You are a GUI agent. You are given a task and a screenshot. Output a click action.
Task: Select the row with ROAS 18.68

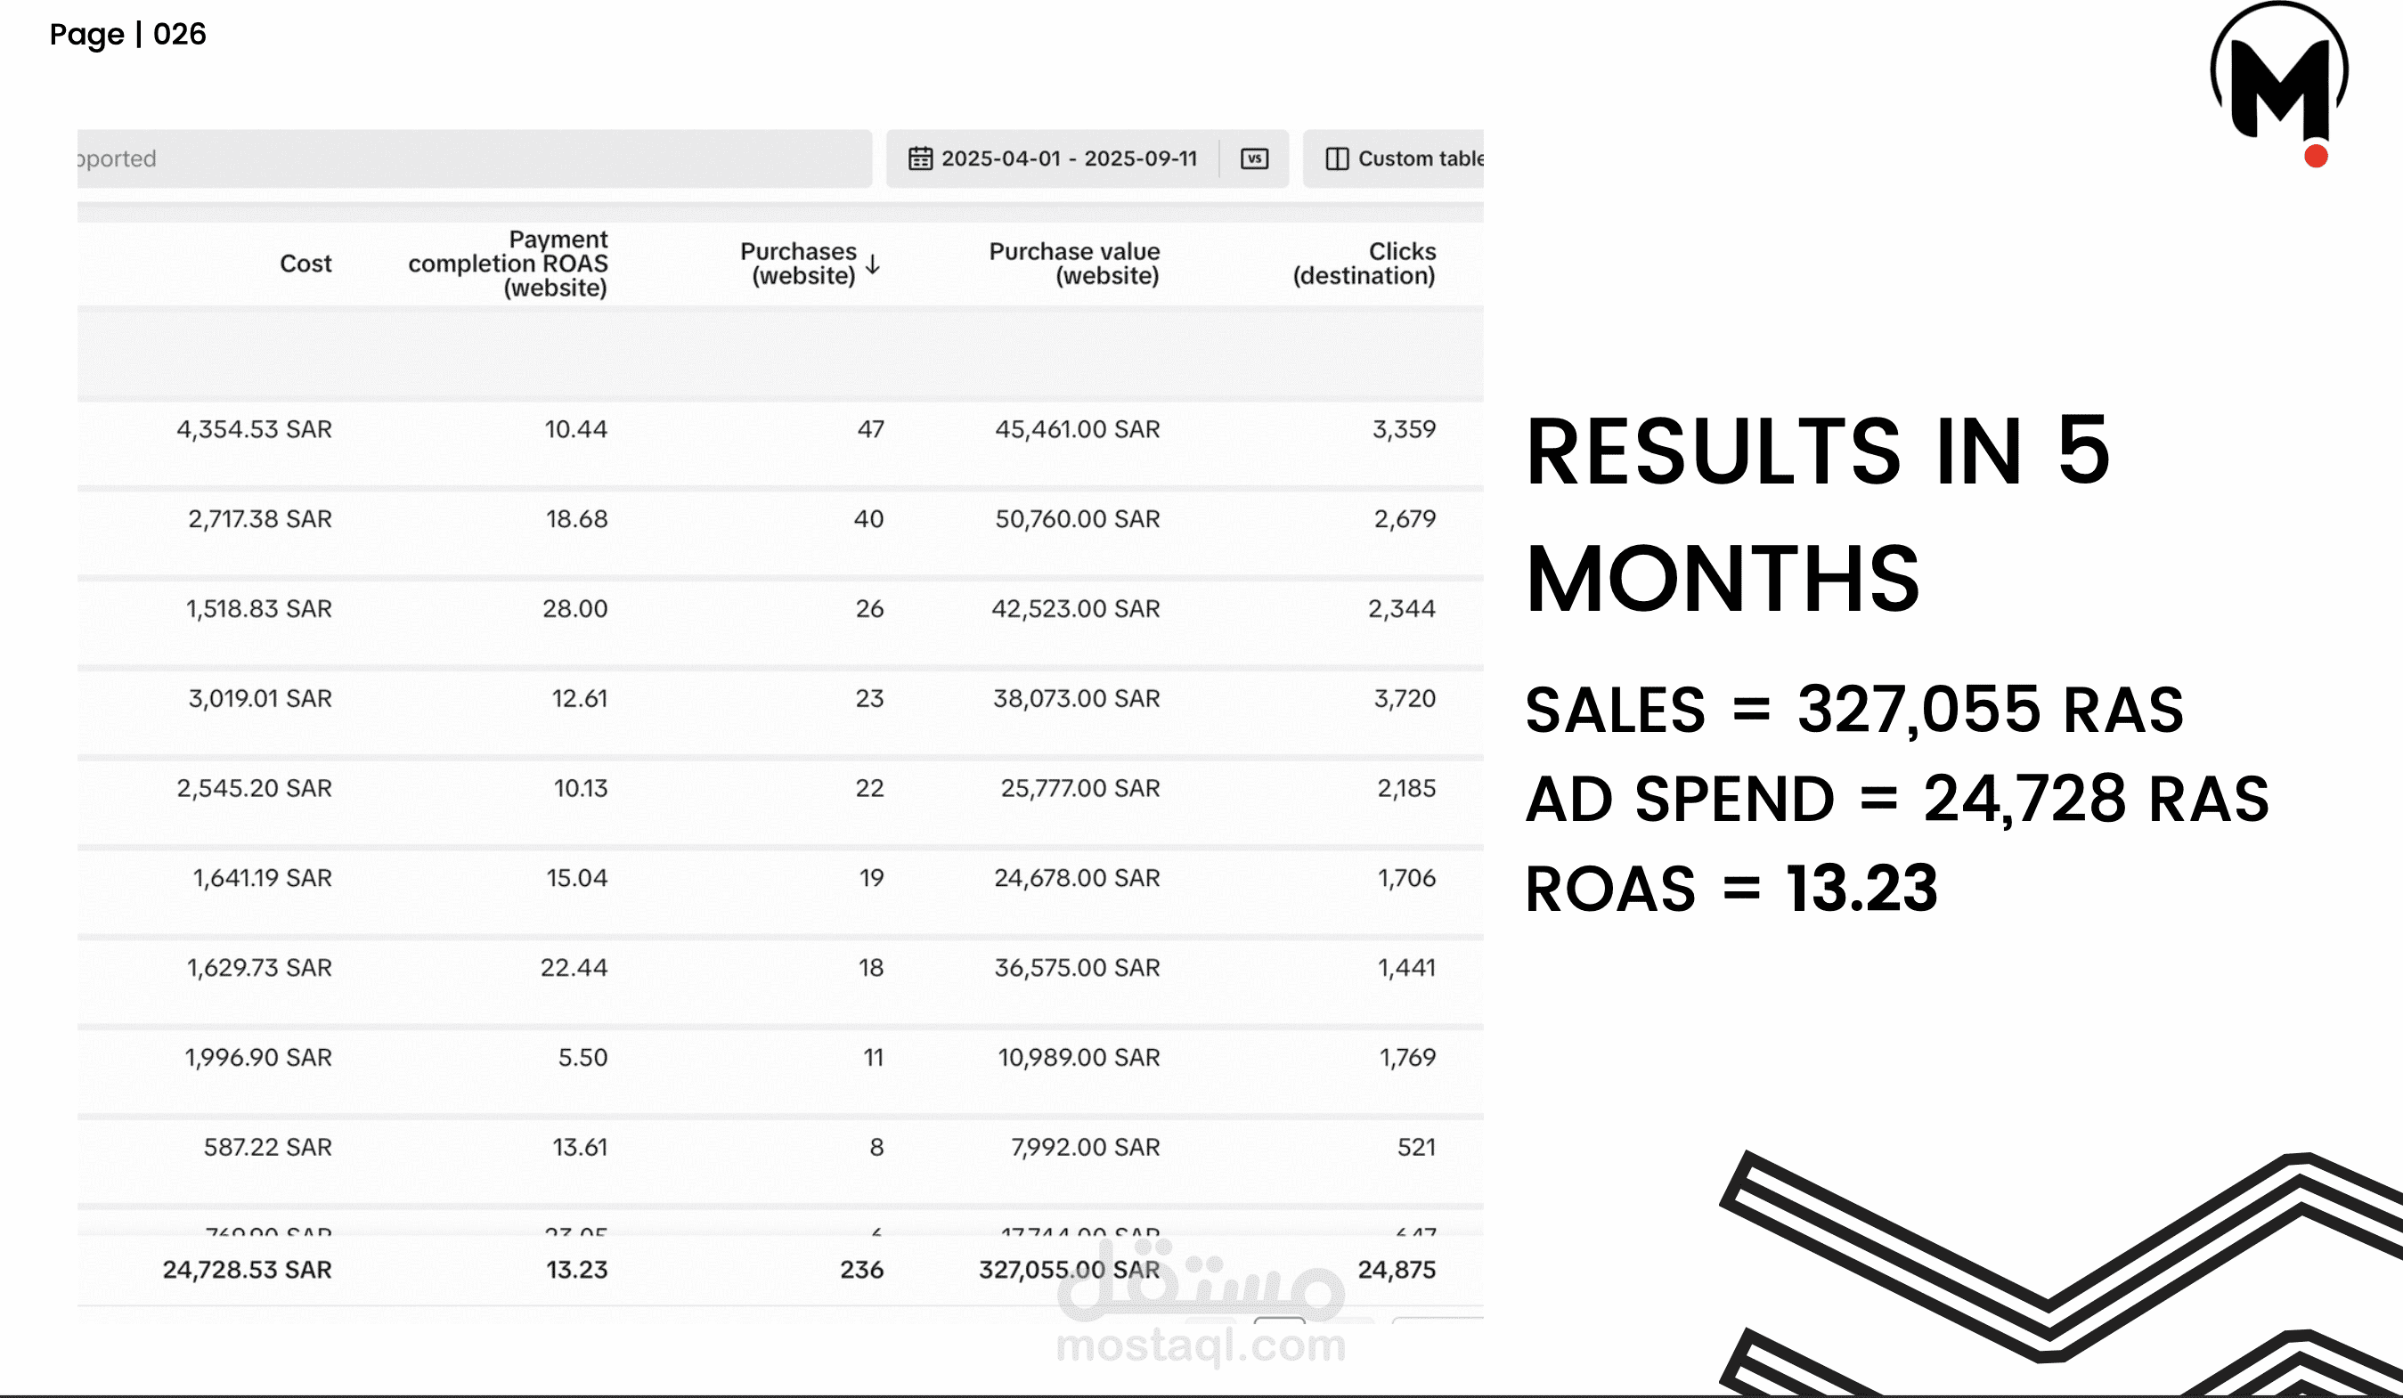[x=780, y=519]
